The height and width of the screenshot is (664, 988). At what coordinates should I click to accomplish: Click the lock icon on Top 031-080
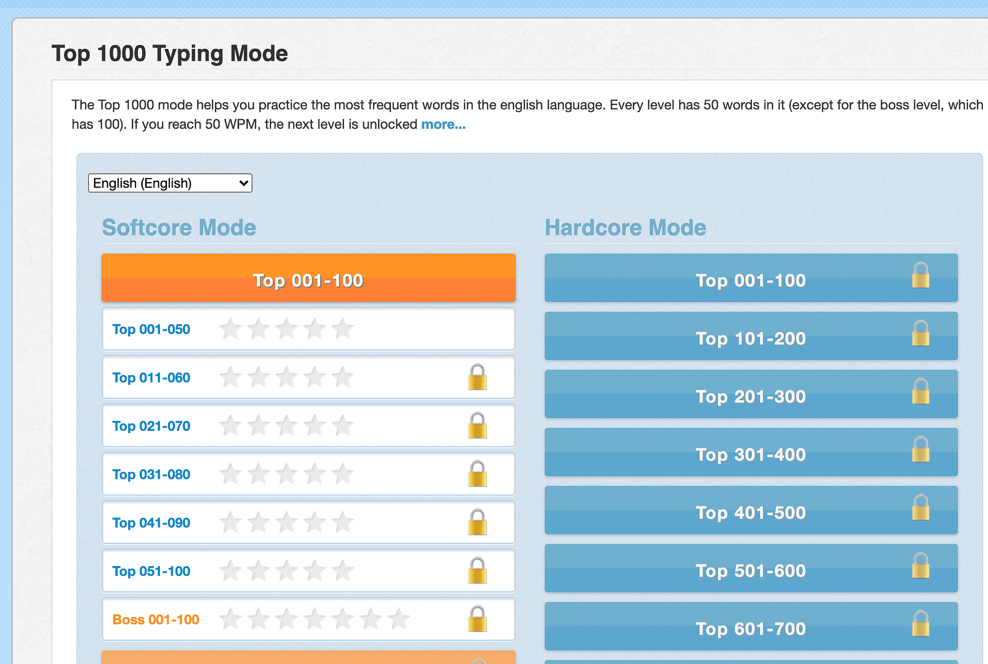point(477,474)
